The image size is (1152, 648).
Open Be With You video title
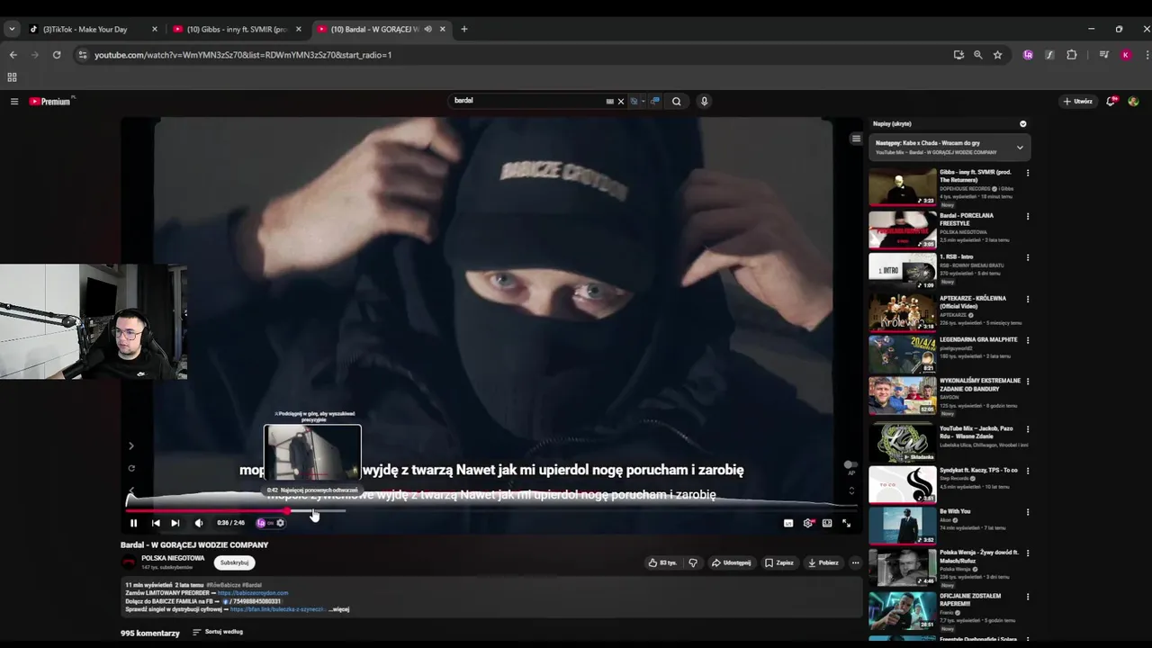[x=955, y=511]
